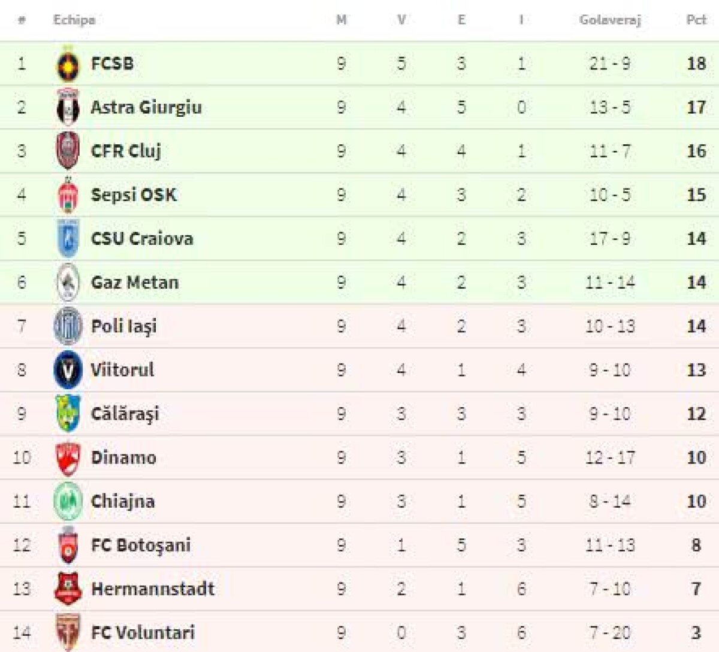Open the Gaz Metan team link

click(135, 283)
